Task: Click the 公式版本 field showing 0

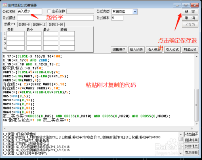Action: 117,18
